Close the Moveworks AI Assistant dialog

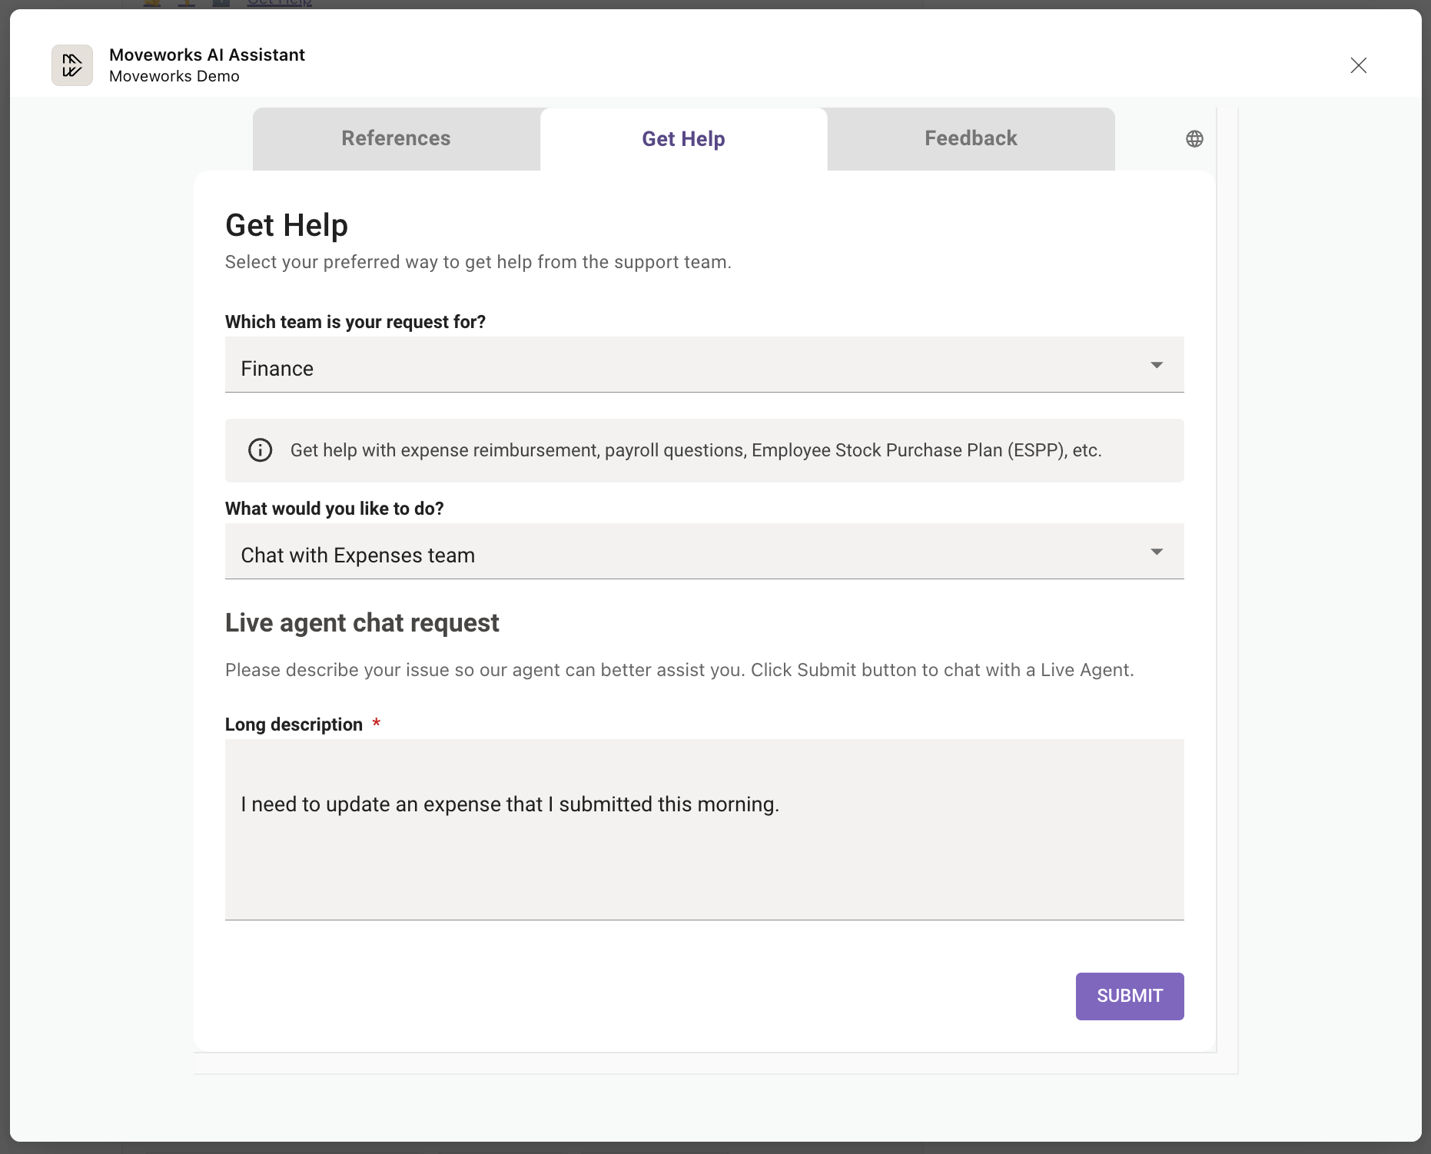click(1359, 65)
